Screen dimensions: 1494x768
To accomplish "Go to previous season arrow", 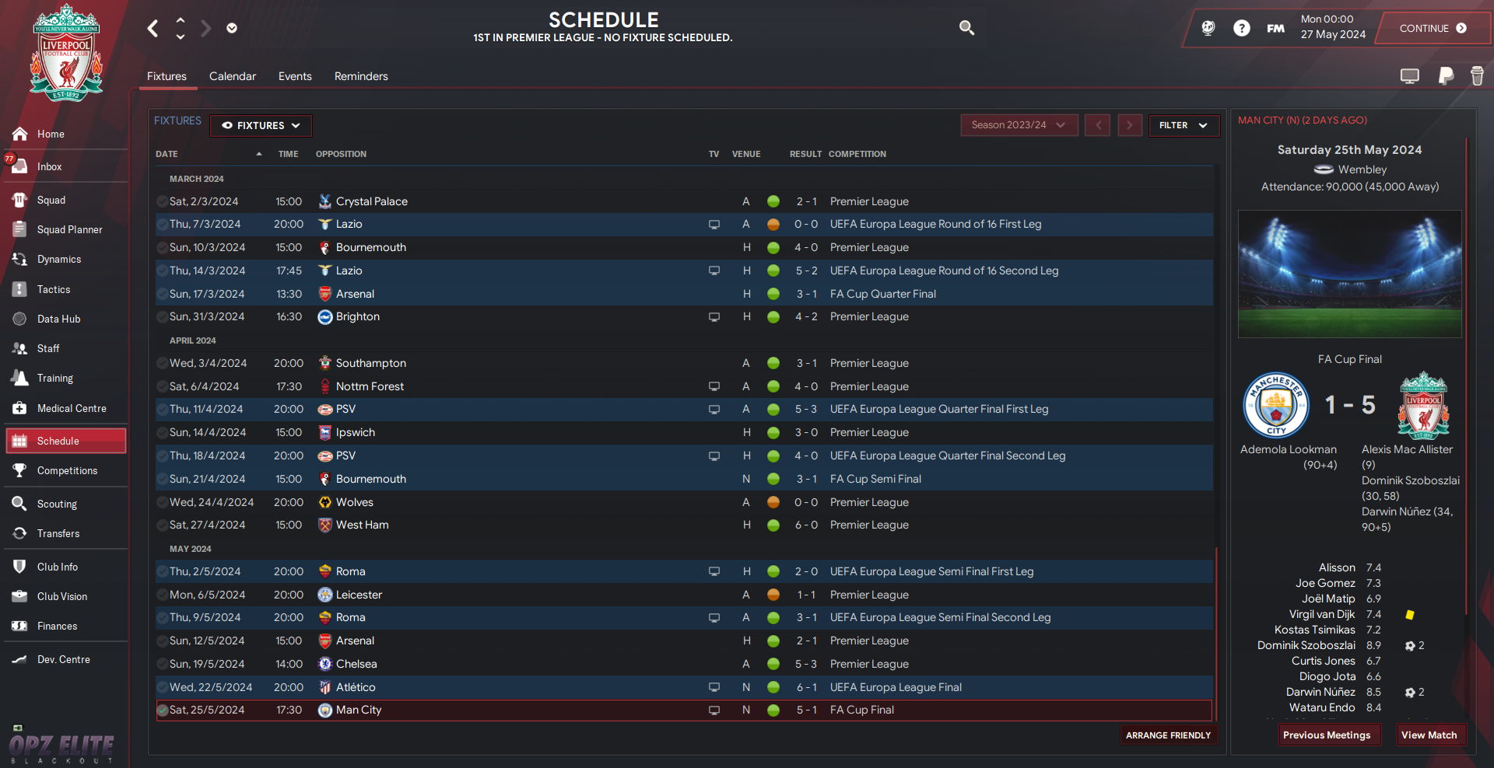I will point(1098,125).
